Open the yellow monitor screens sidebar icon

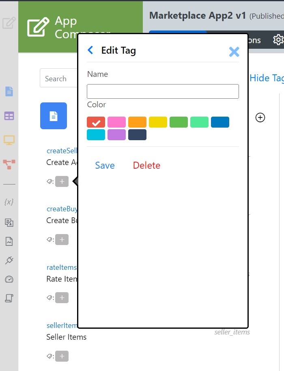pyautogui.click(x=9, y=140)
